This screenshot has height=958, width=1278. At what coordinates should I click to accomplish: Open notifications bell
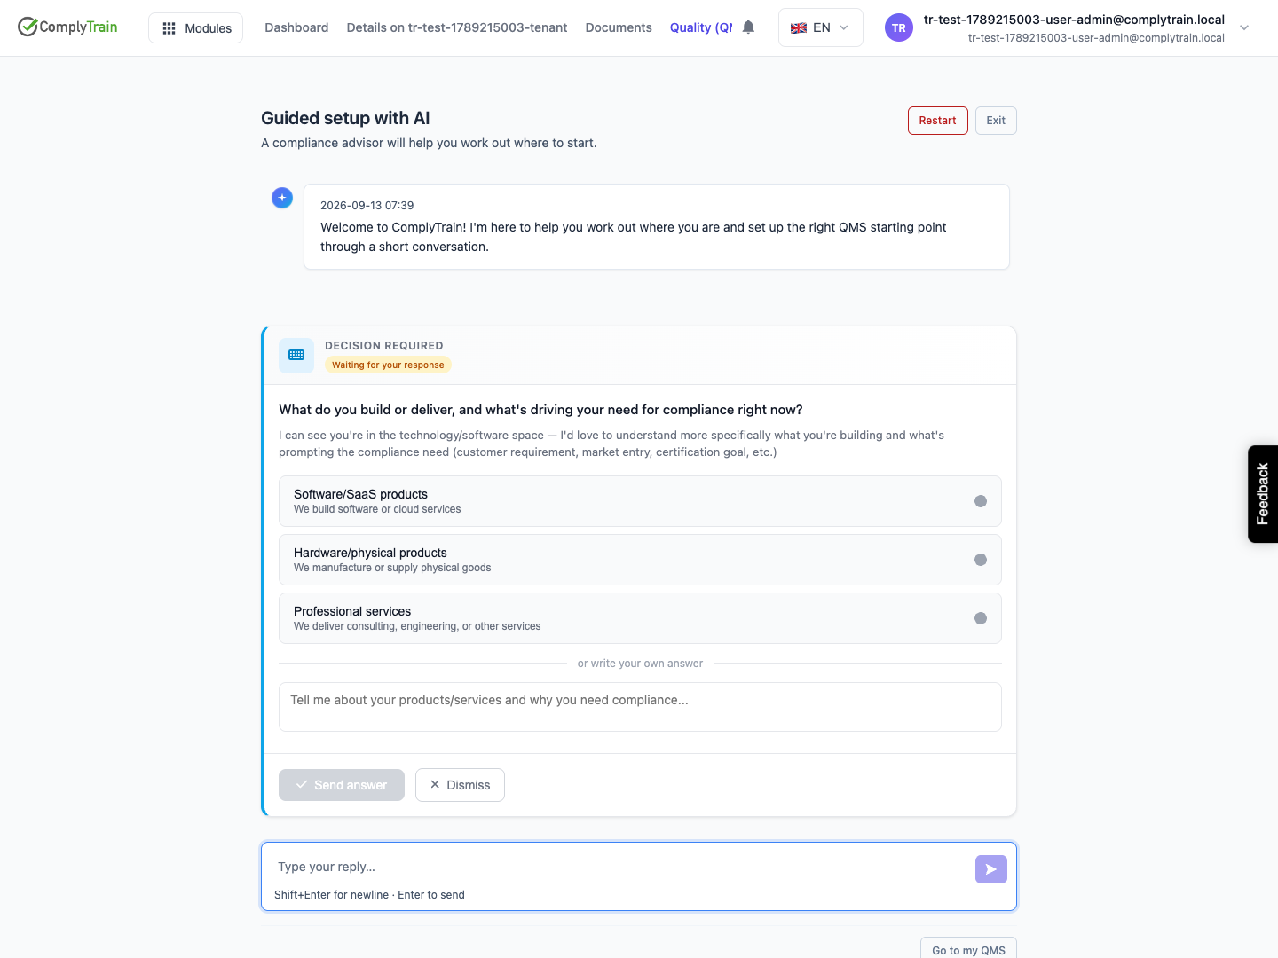pyautogui.click(x=748, y=27)
